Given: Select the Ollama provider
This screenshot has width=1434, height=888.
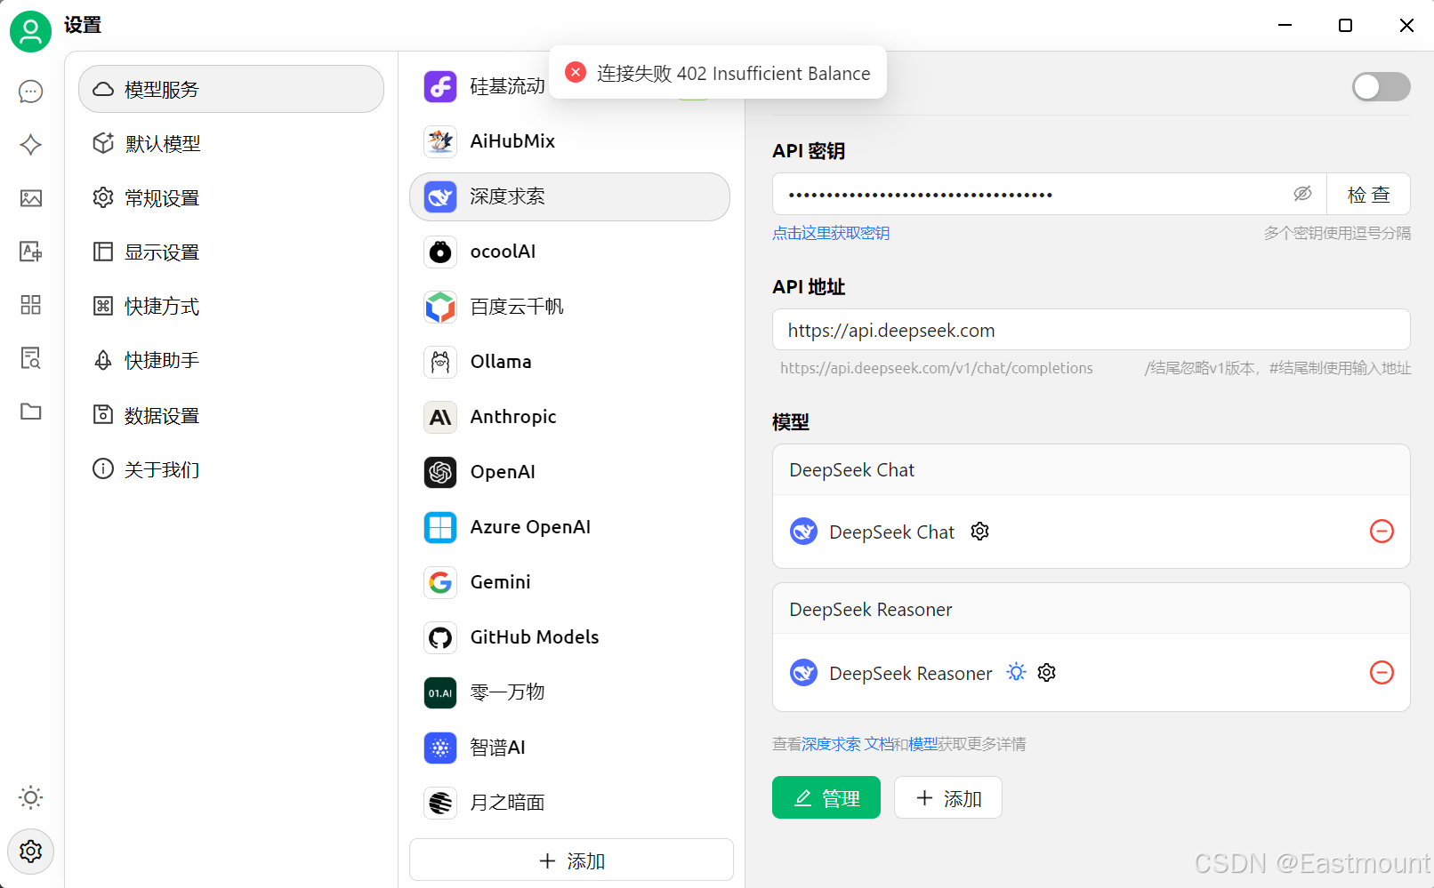Looking at the screenshot, I should (569, 362).
